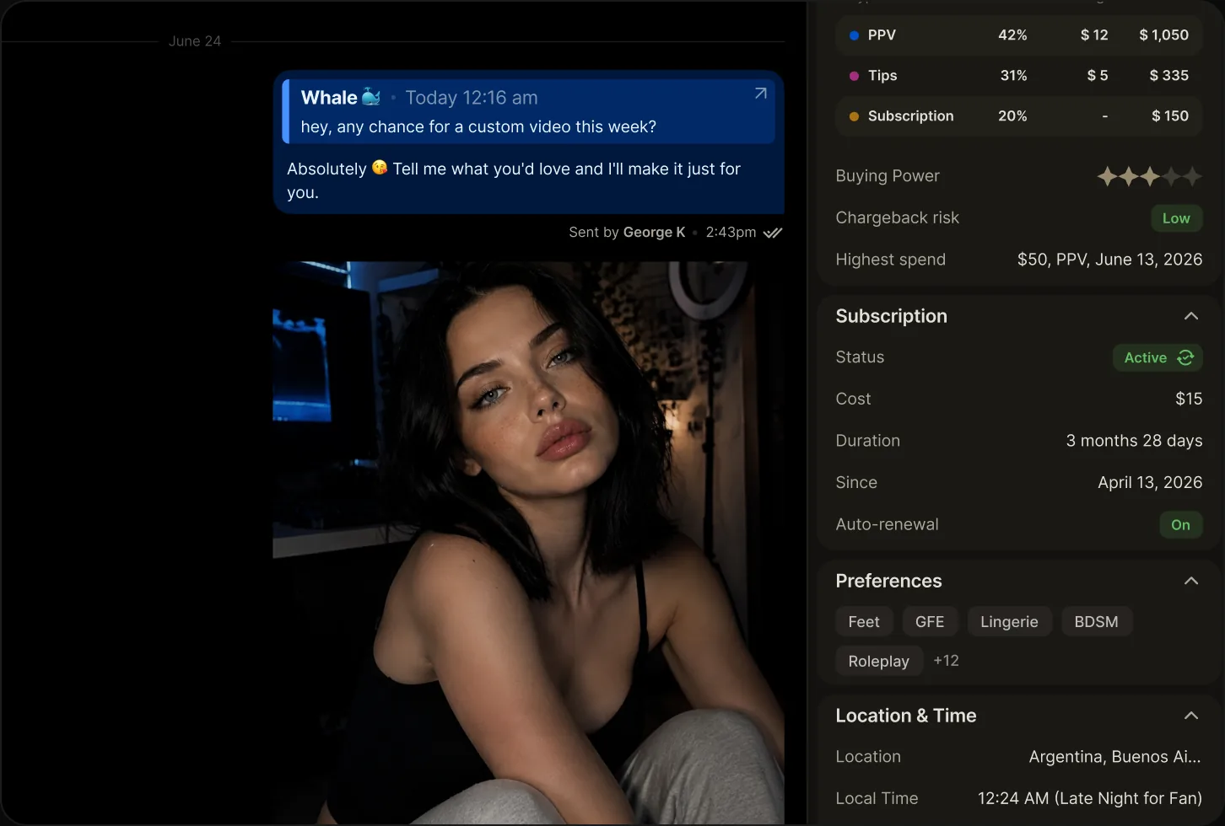Click the local time 12:24 AM value

click(1090, 798)
